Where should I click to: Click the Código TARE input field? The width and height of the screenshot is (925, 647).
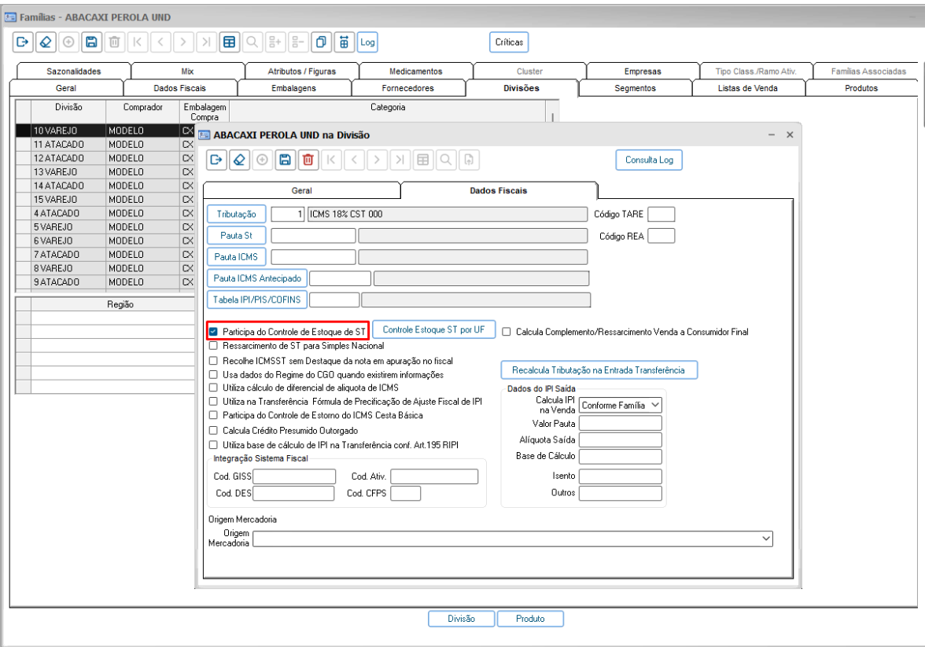click(661, 214)
